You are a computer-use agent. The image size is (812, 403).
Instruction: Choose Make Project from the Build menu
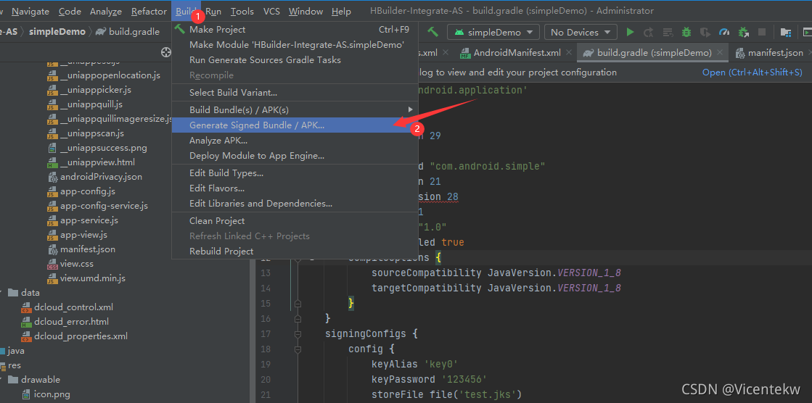pyautogui.click(x=295, y=30)
